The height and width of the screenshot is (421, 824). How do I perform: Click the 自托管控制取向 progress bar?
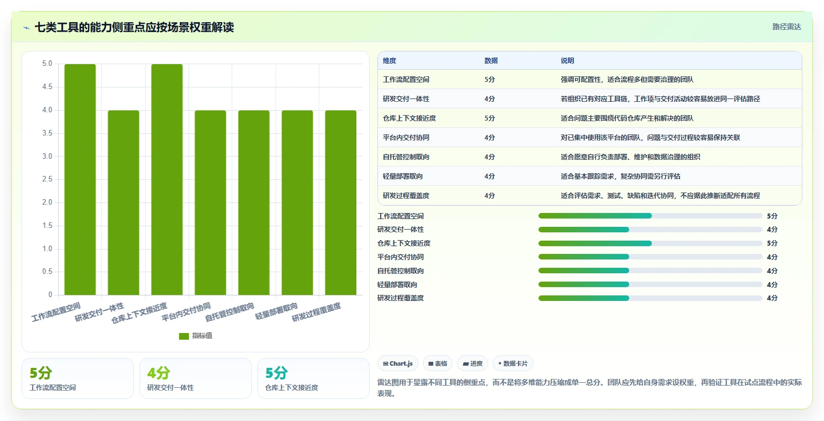650,271
